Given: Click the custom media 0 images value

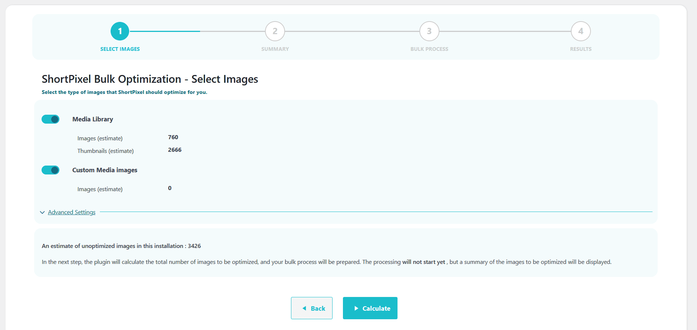Looking at the screenshot, I should 170,188.
